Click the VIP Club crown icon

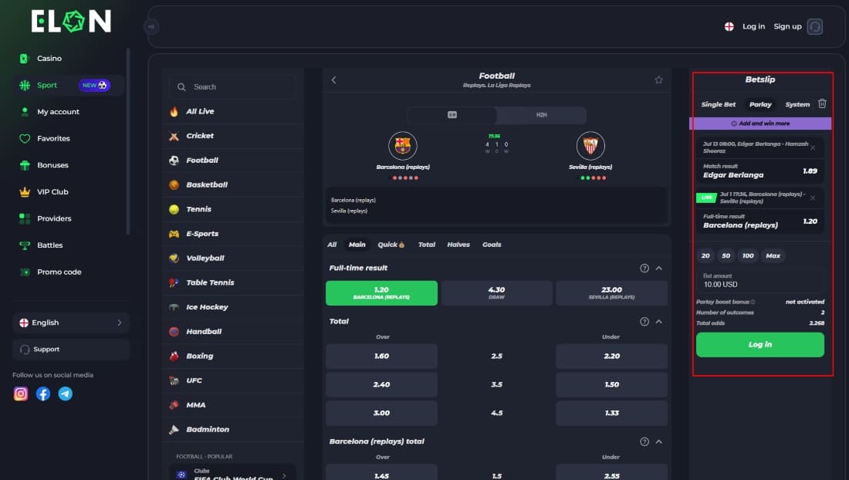tap(25, 191)
